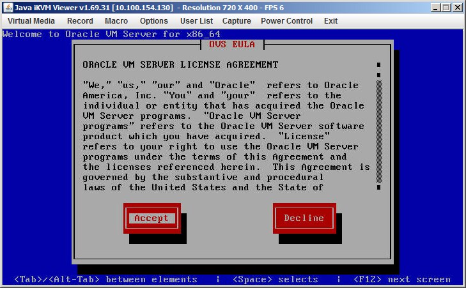Close the Java iKVM Viewer window

point(457,8)
